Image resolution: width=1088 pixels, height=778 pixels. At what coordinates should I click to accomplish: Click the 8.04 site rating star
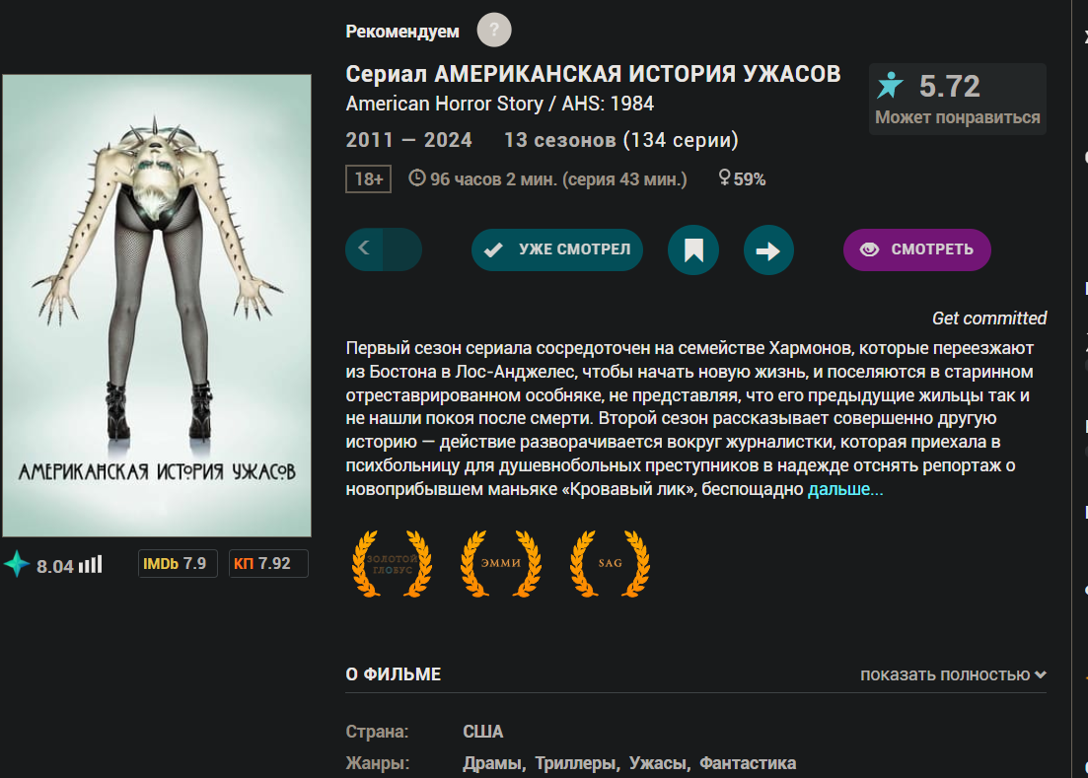point(17,564)
